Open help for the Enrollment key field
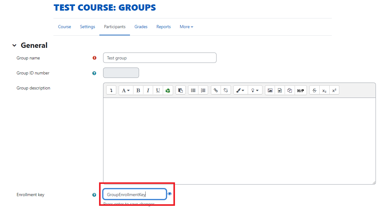The width and height of the screenshot is (379, 208). [94, 195]
